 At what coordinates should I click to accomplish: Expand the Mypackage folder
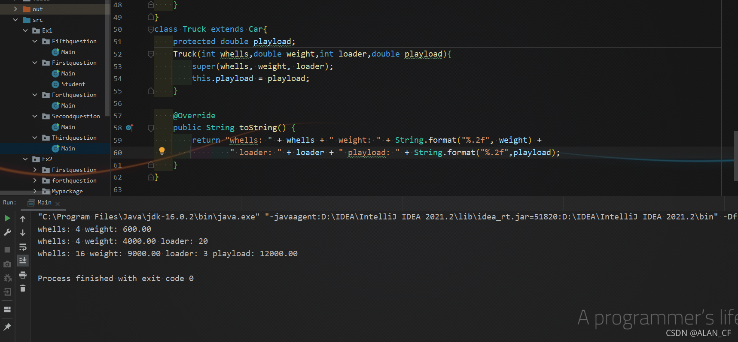pos(35,191)
